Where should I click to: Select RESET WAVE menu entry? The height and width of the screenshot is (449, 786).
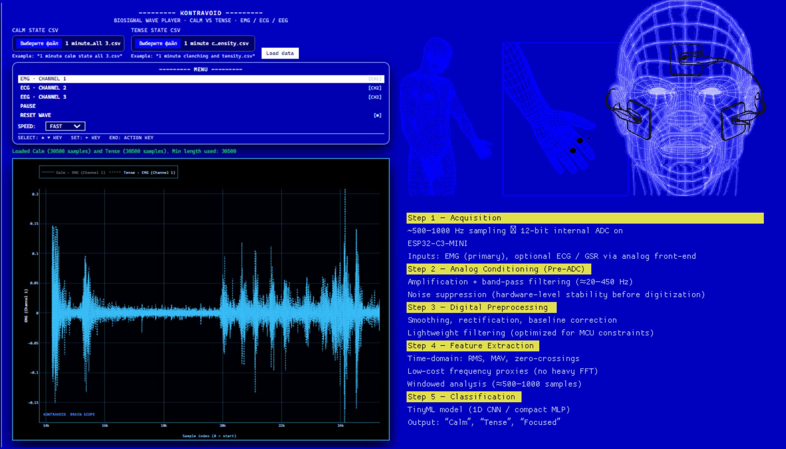[35, 115]
